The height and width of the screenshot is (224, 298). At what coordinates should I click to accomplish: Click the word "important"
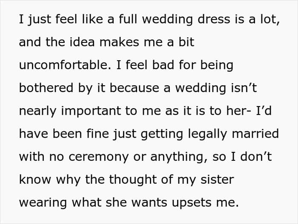click(91, 111)
